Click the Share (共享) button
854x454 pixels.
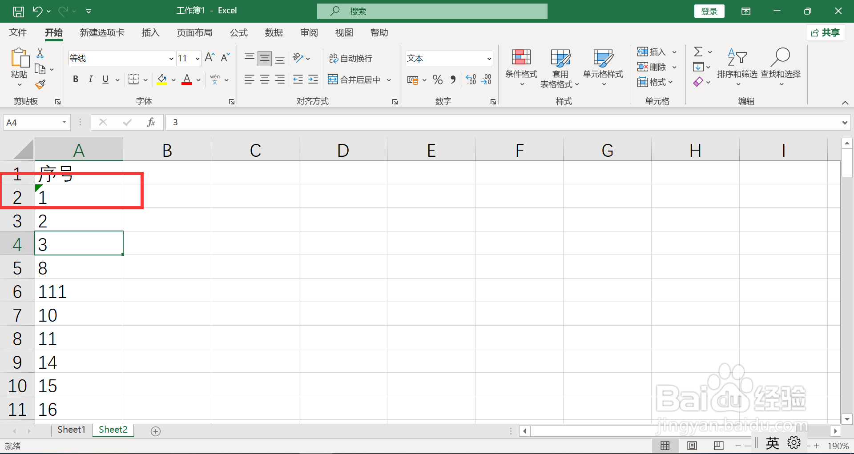click(x=826, y=32)
